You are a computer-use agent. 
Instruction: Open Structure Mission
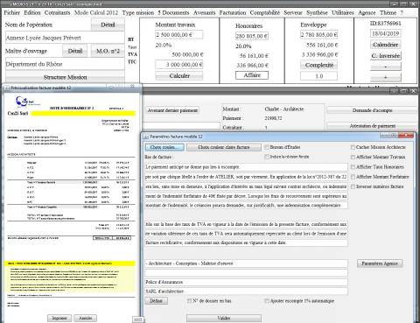[x=65, y=77]
